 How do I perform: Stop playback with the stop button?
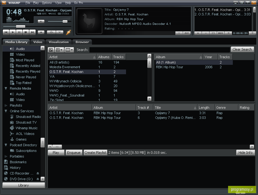(x=26, y=32)
